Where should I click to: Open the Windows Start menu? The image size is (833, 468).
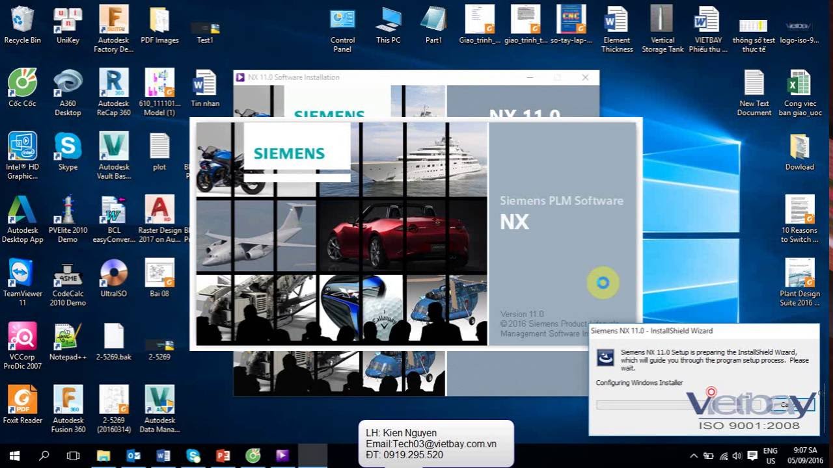coord(14,456)
